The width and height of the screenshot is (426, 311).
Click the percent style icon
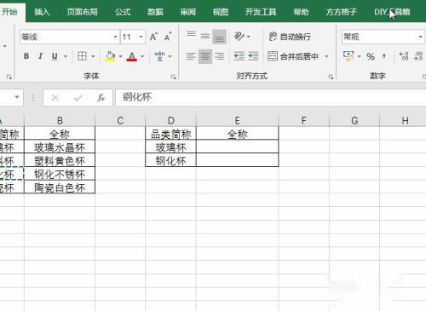tap(371, 56)
